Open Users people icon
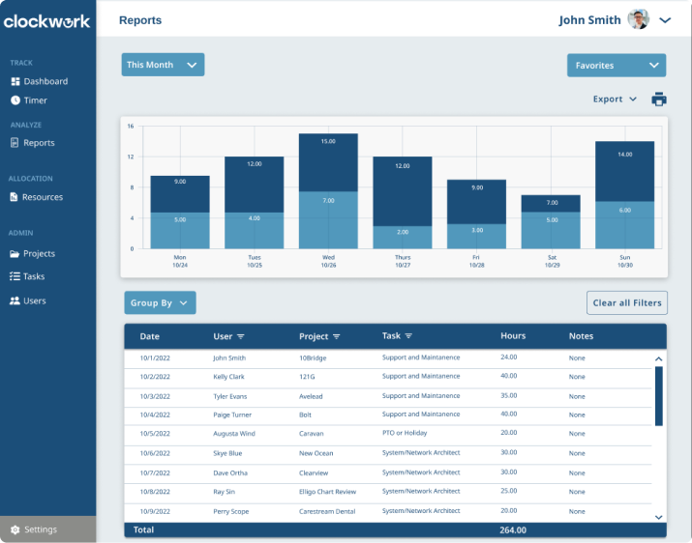 click(x=15, y=301)
